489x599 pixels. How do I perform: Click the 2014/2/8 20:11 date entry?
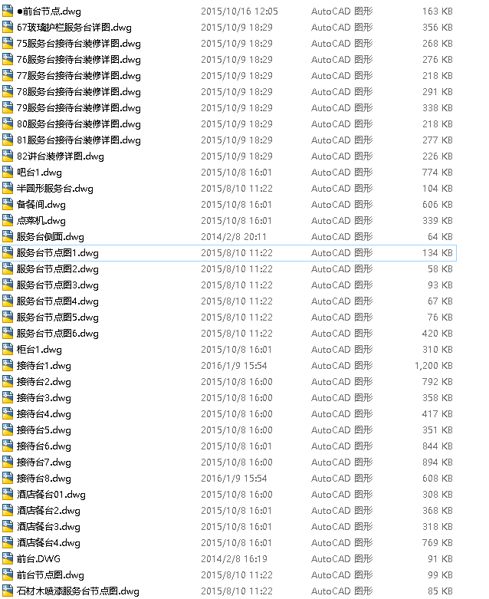234,237
